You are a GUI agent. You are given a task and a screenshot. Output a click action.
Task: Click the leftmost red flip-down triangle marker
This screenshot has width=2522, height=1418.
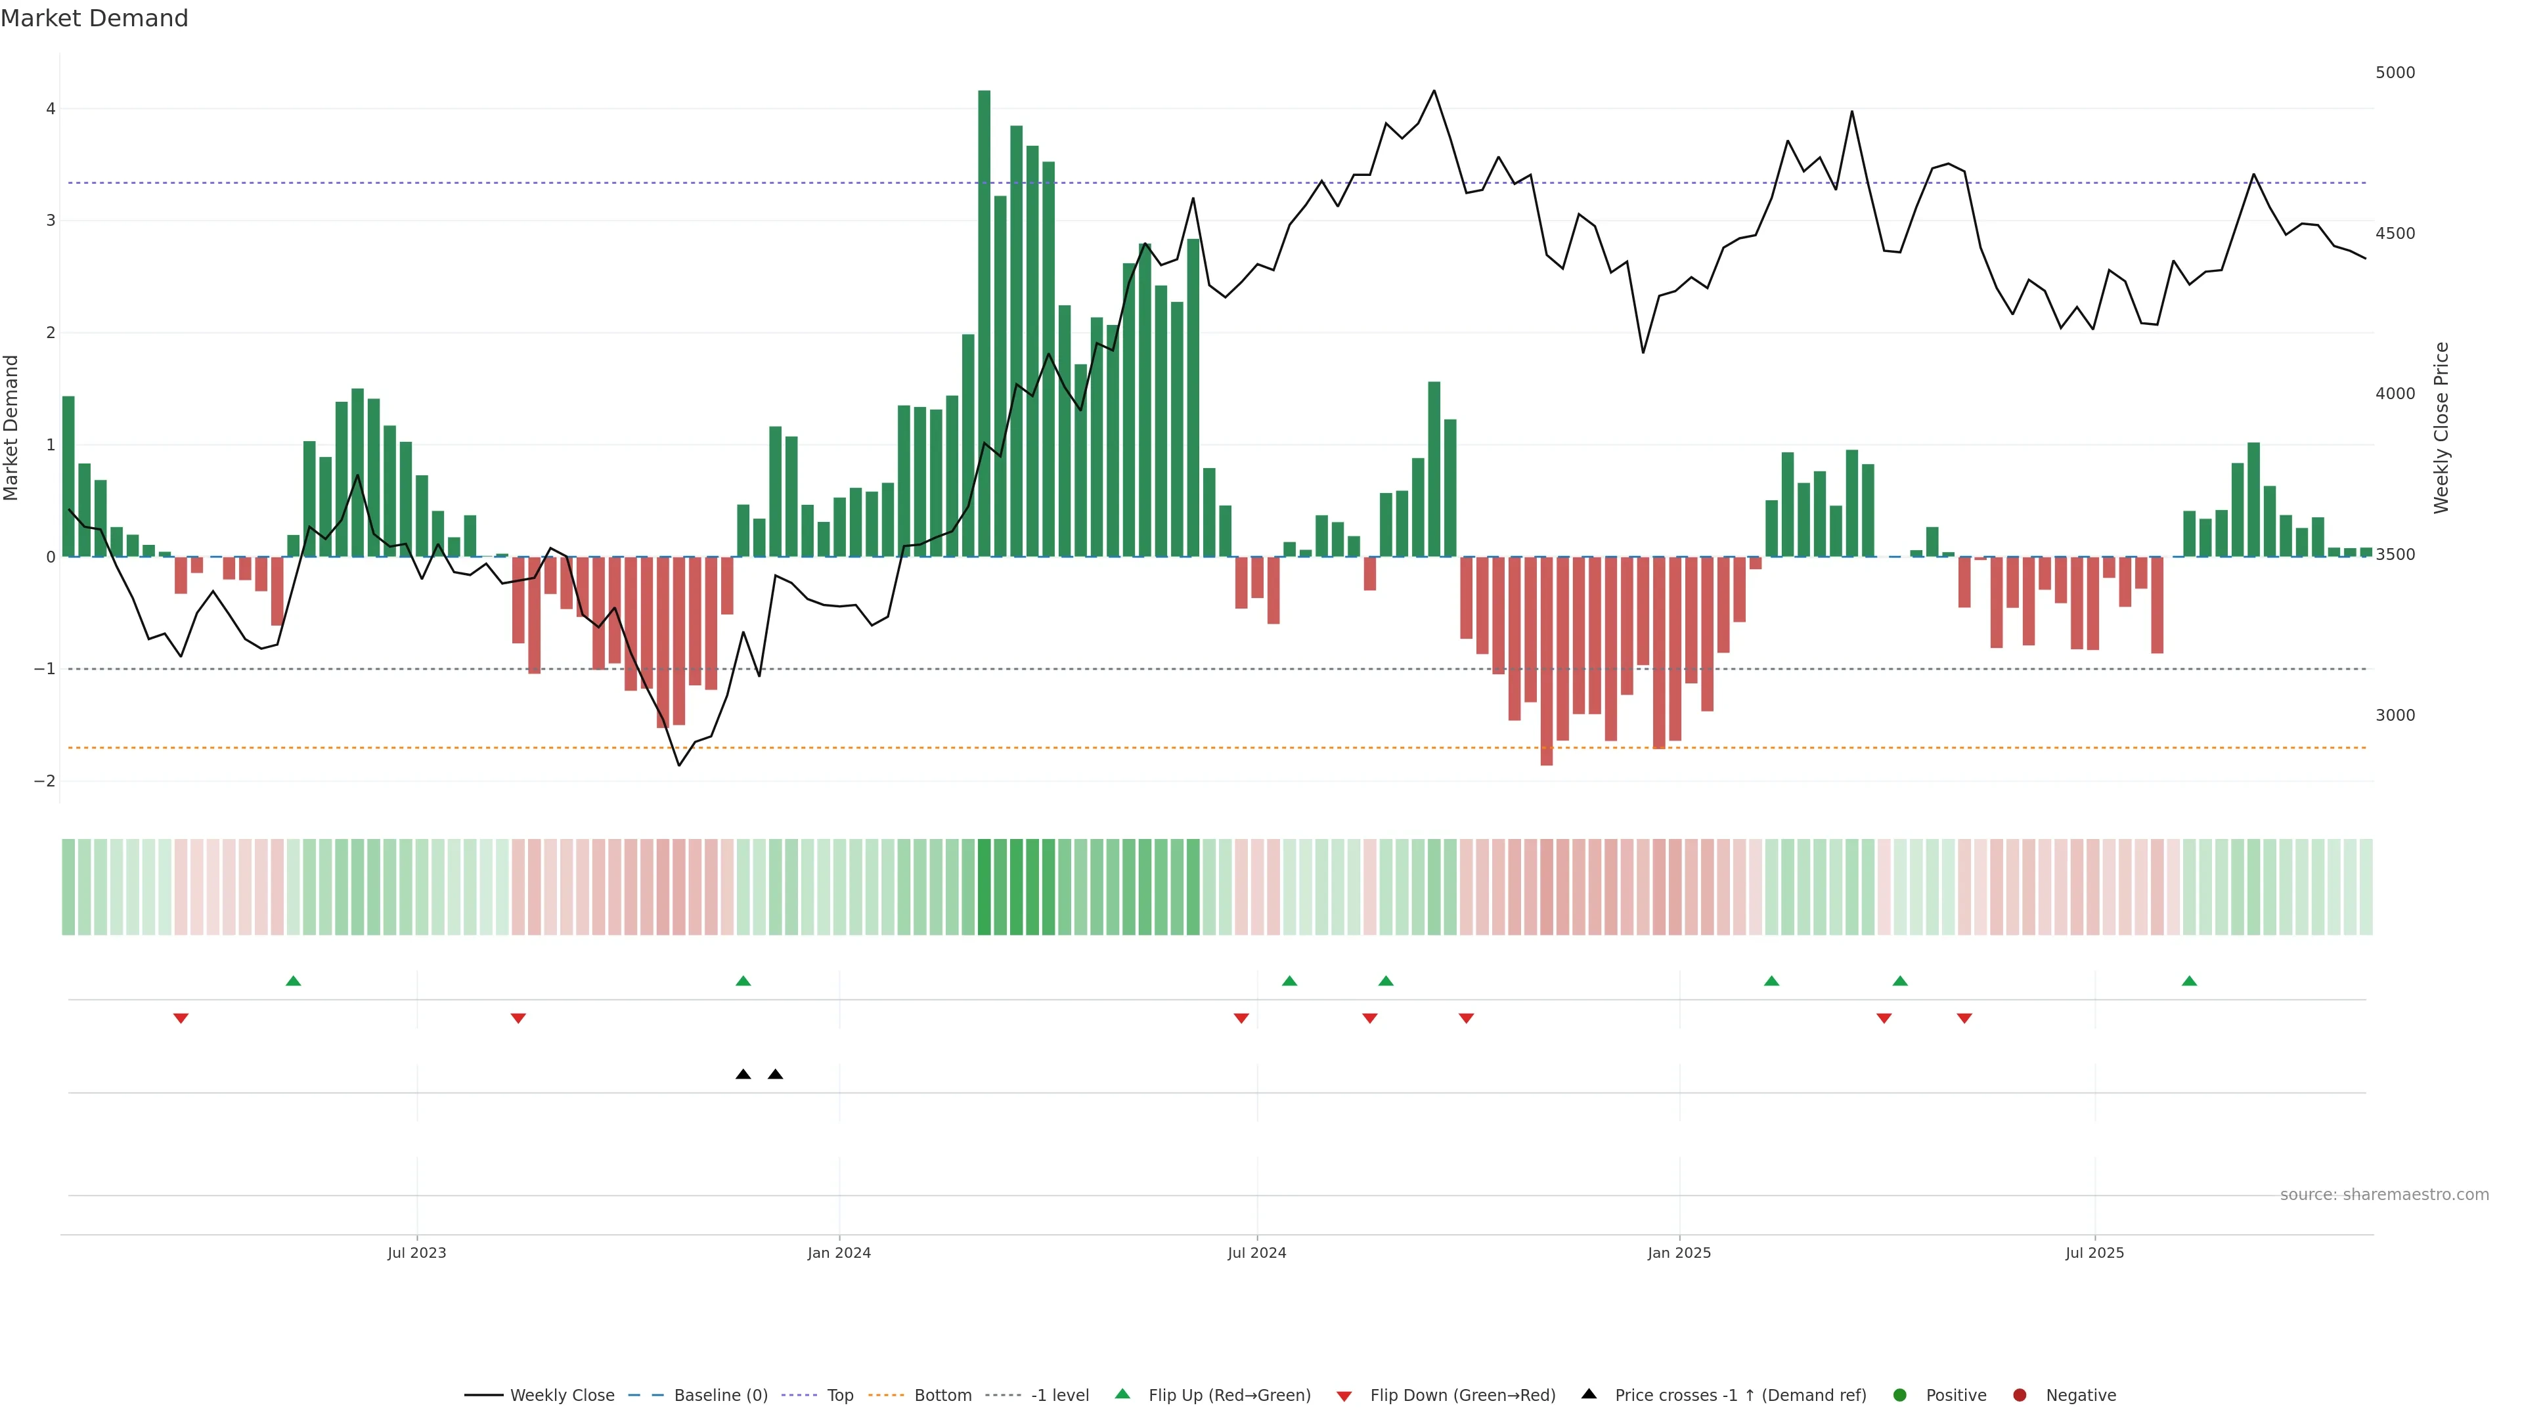(181, 1018)
